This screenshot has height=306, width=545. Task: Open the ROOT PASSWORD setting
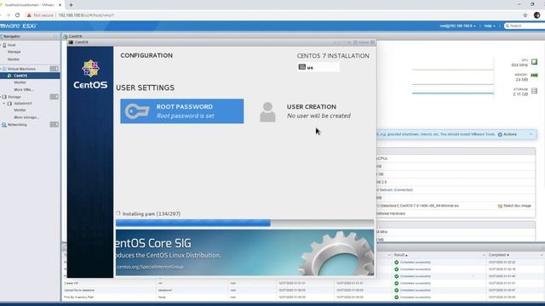click(182, 111)
